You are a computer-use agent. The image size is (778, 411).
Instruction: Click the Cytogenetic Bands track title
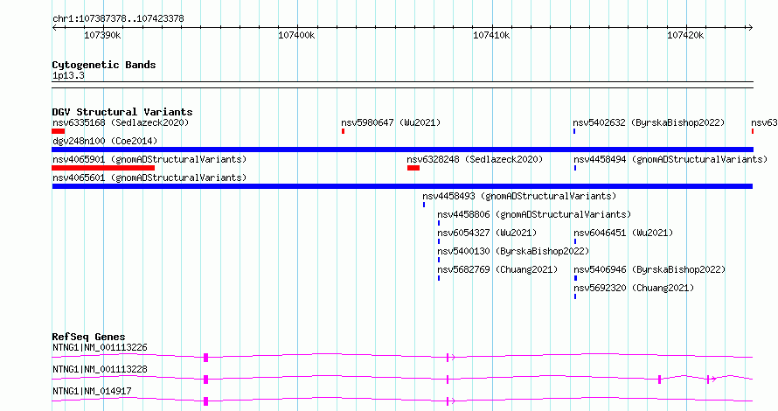click(x=104, y=65)
